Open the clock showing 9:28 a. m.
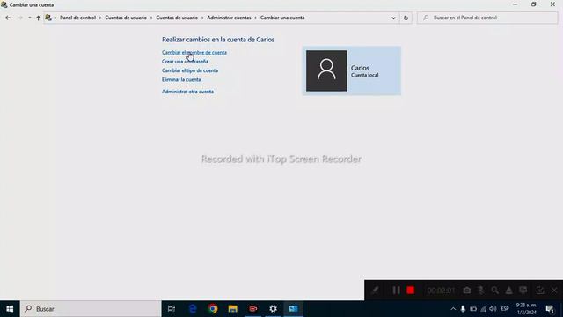The width and height of the screenshot is (563, 317). [526, 309]
